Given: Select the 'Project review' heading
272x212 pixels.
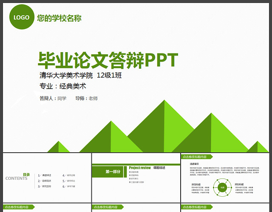Looking at the screenshot, I should pos(140,168).
